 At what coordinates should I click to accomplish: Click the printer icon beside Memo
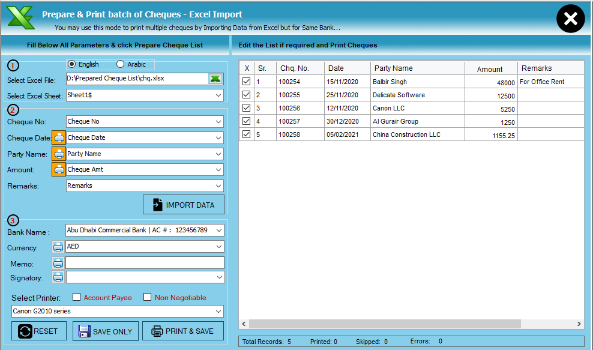[x=59, y=262]
